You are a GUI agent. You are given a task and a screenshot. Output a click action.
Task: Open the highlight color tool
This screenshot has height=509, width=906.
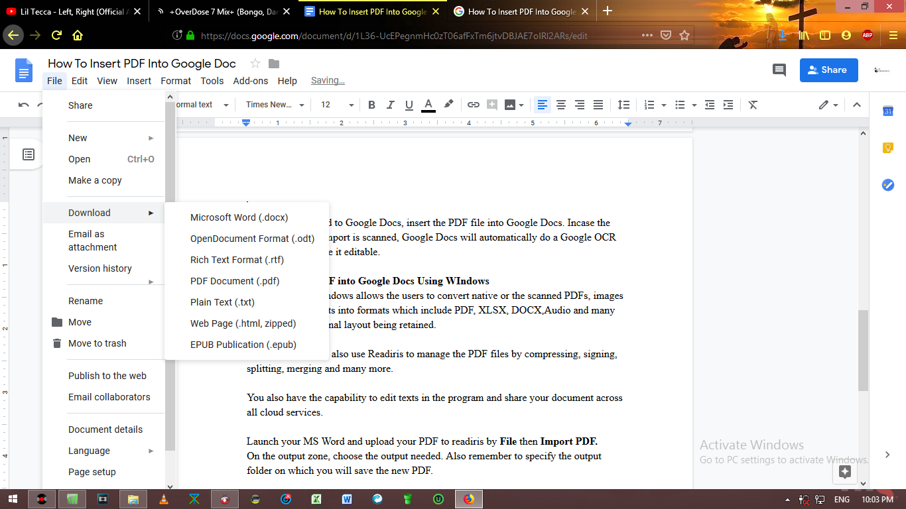pyautogui.click(x=449, y=104)
